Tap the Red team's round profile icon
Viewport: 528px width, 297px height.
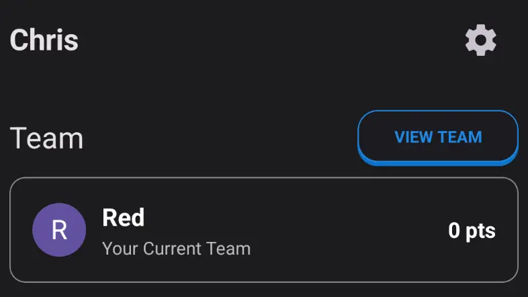point(59,230)
